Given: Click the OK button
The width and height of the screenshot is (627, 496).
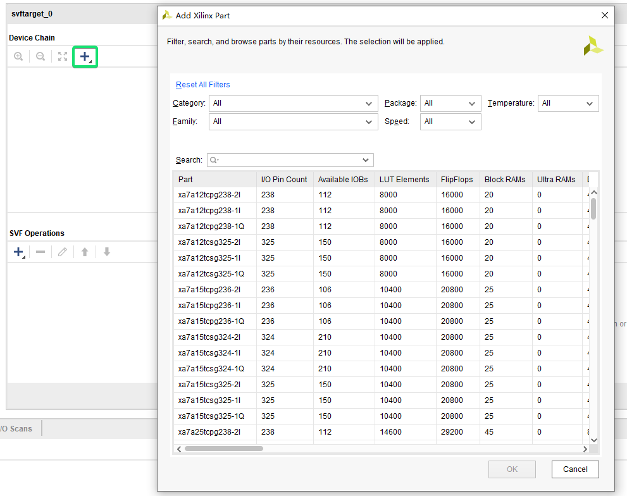Looking at the screenshot, I should 512,469.
